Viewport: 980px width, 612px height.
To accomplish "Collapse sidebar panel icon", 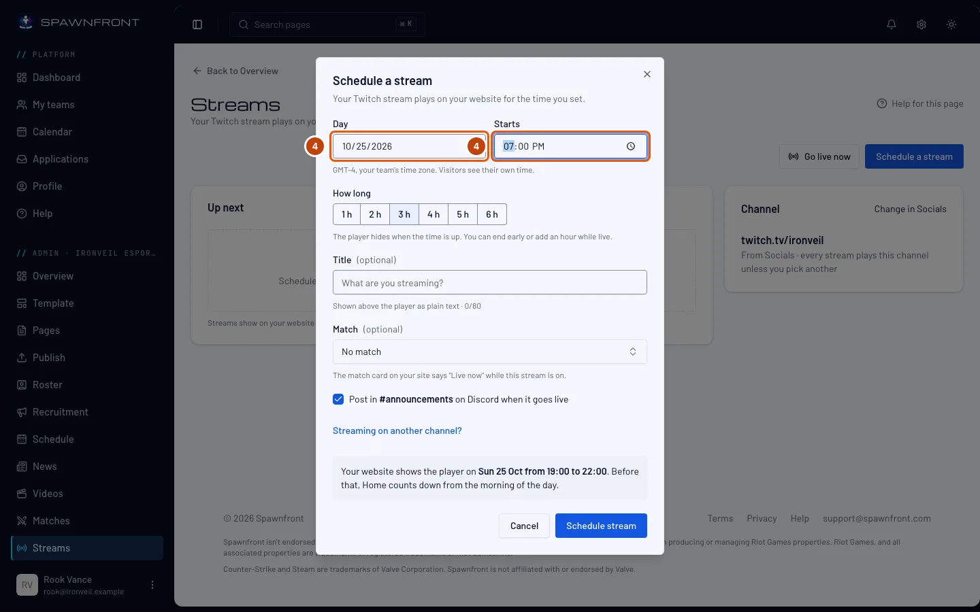I will pos(197,24).
